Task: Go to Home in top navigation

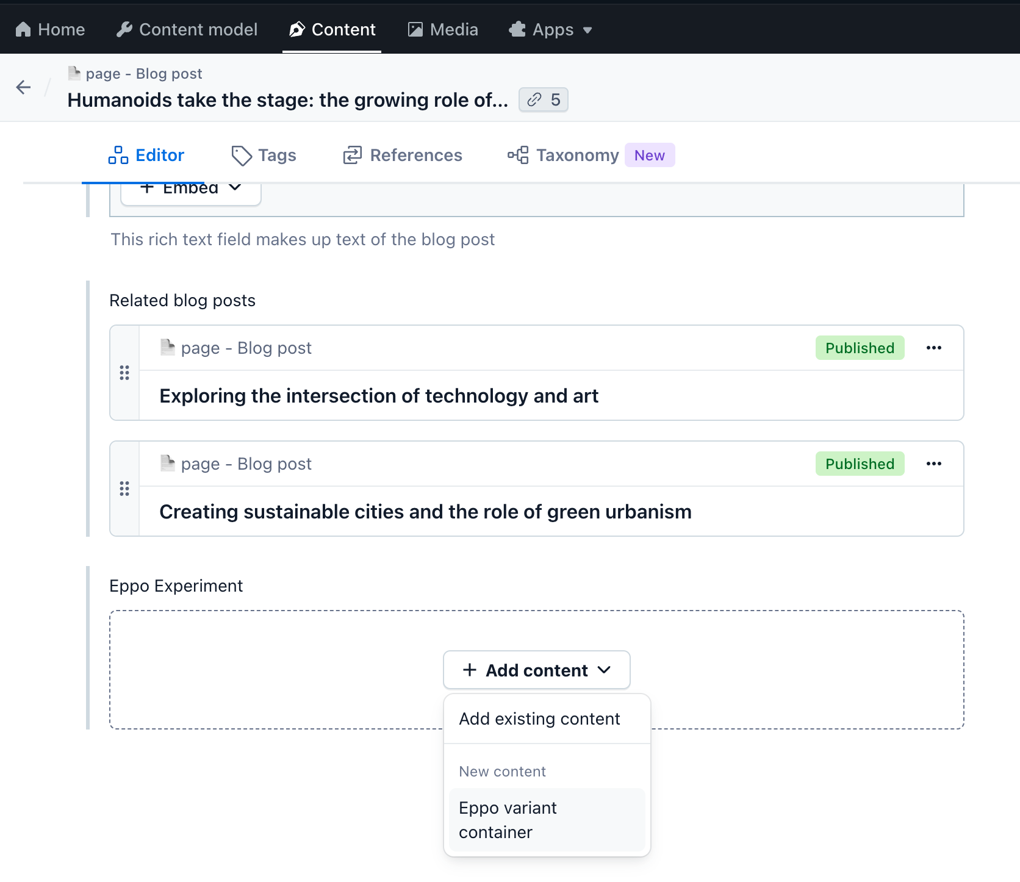Action: coord(50,29)
